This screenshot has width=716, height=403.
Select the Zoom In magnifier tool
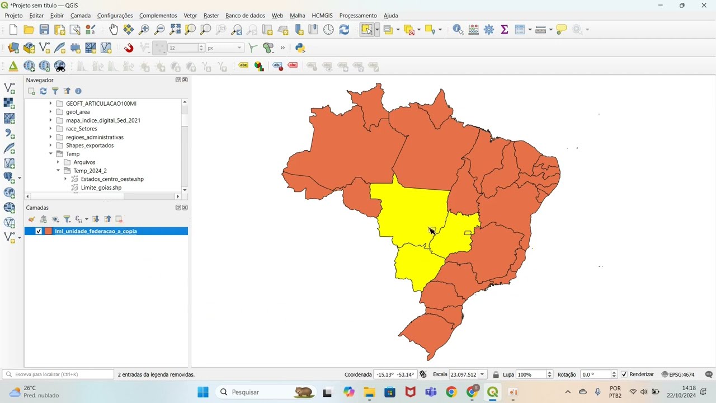(144, 30)
